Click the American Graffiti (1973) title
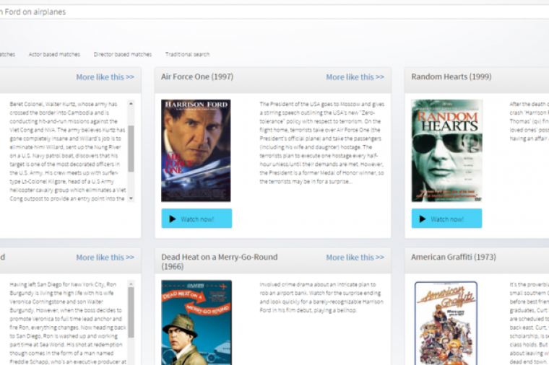This screenshot has width=549, height=365. [454, 257]
